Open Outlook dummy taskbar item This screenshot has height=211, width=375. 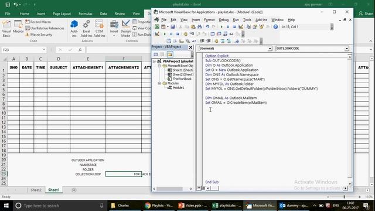[294, 206]
